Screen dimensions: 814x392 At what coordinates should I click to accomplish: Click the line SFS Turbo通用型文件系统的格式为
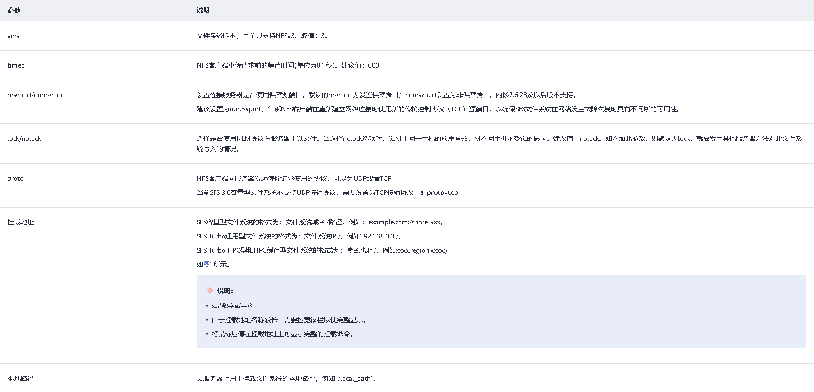(x=300, y=236)
